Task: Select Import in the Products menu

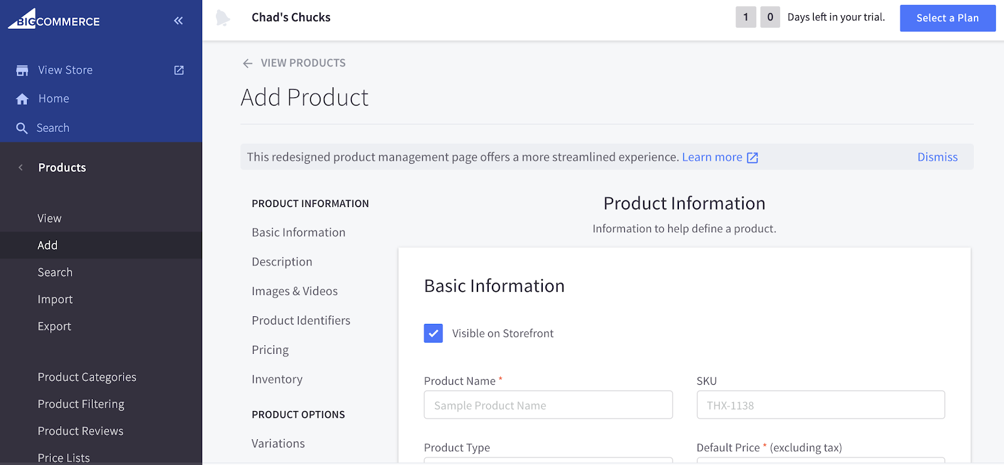Action: click(55, 299)
